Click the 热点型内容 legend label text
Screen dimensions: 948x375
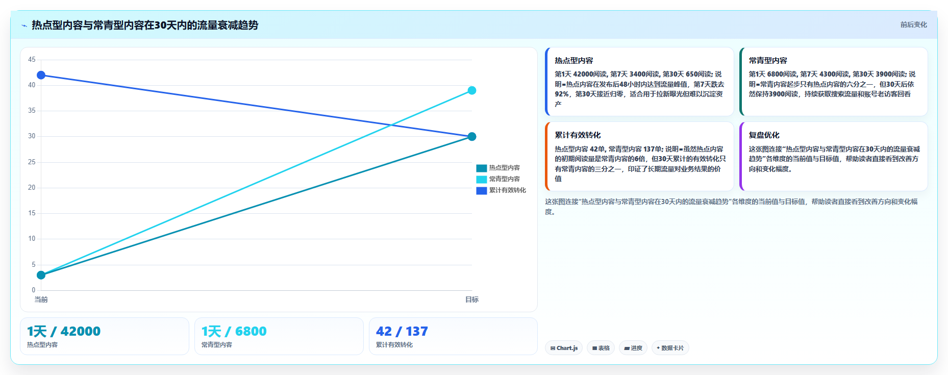505,168
